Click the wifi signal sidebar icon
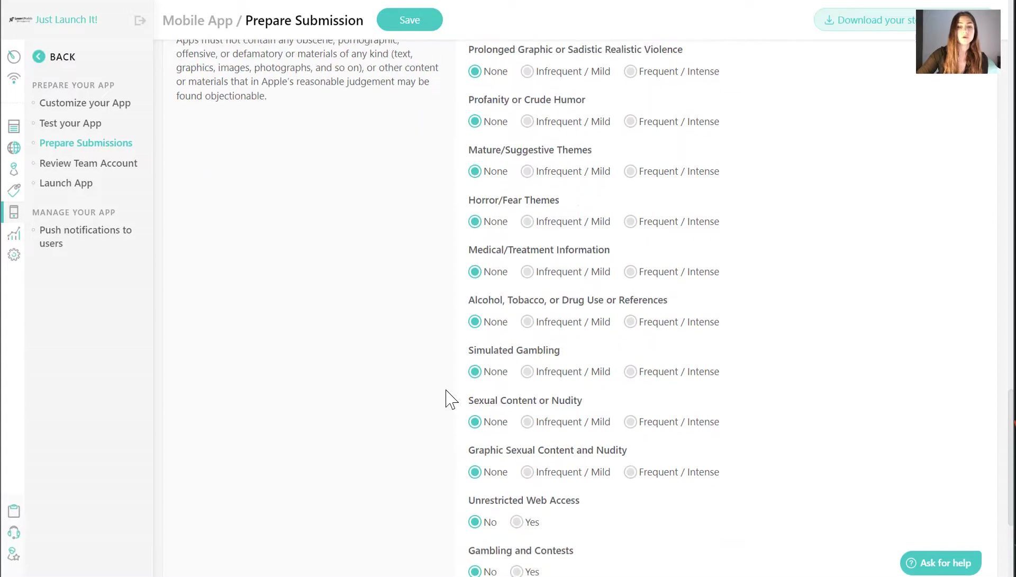 coord(14,78)
